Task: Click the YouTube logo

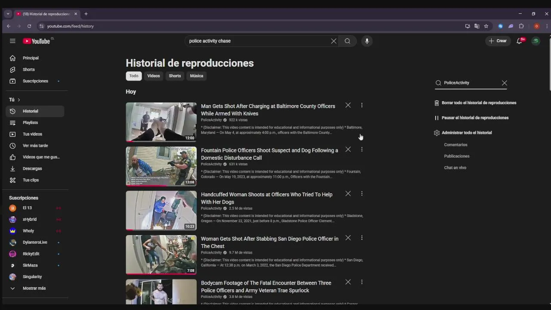Action: pos(37,41)
